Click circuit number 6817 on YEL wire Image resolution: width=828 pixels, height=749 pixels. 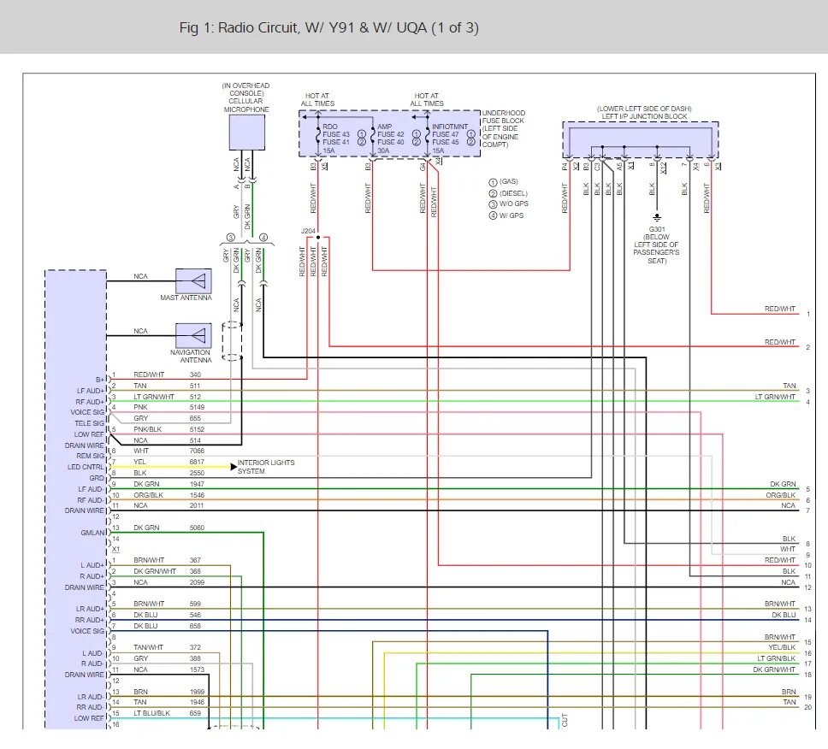(197, 462)
